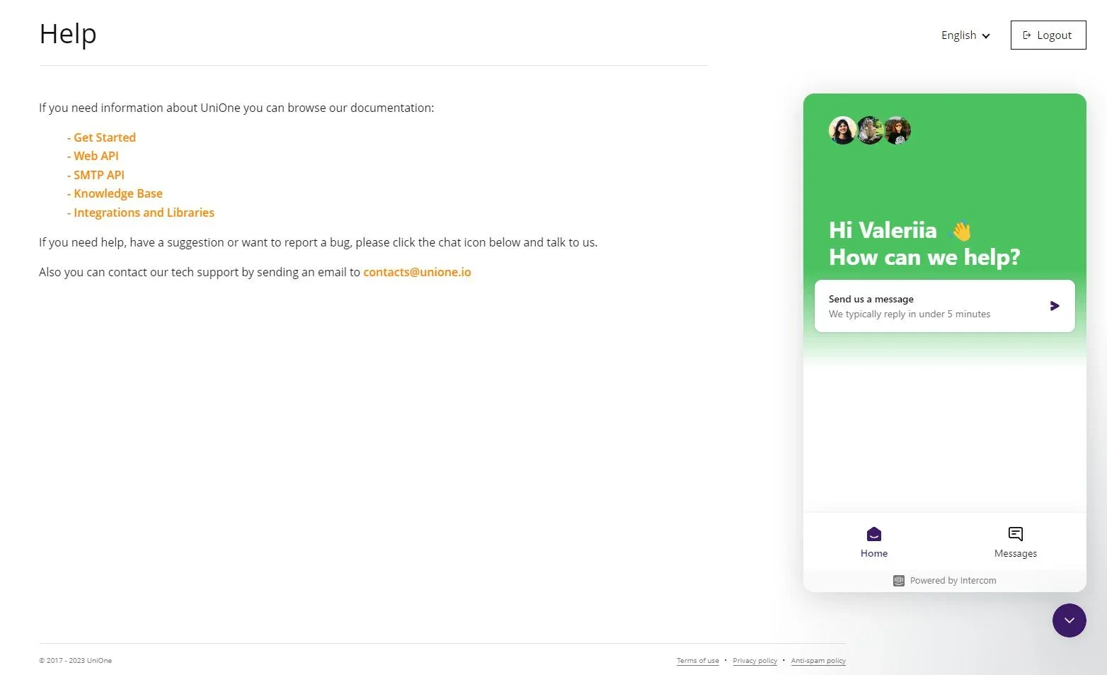This screenshot has width=1107, height=675.
Task: Click the third support agent avatar
Action: (x=897, y=130)
